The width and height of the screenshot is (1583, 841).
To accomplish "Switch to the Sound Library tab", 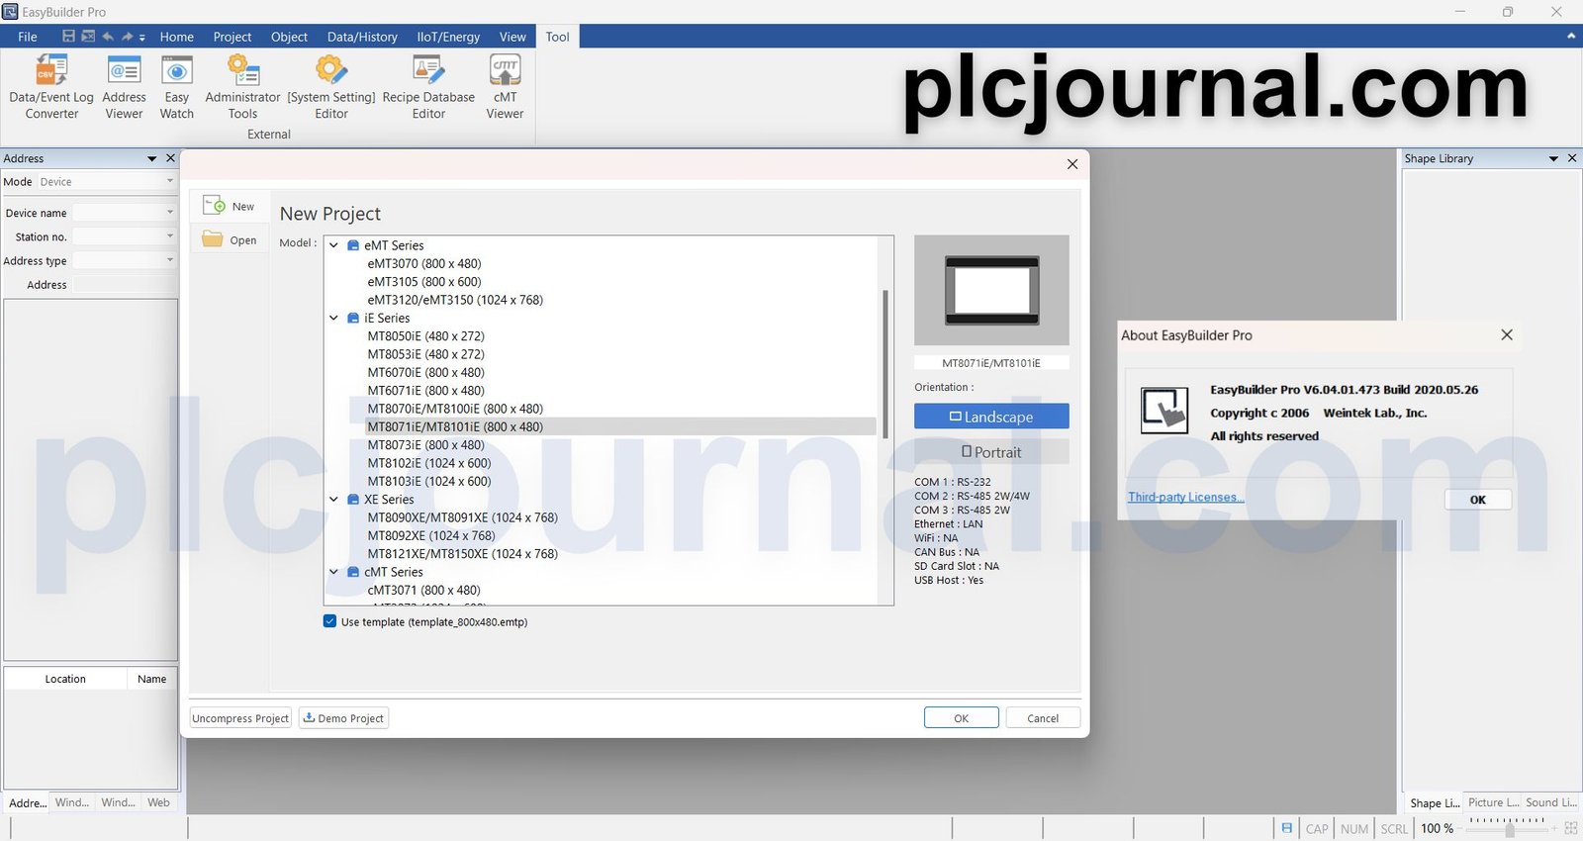I will point(1550,802).
